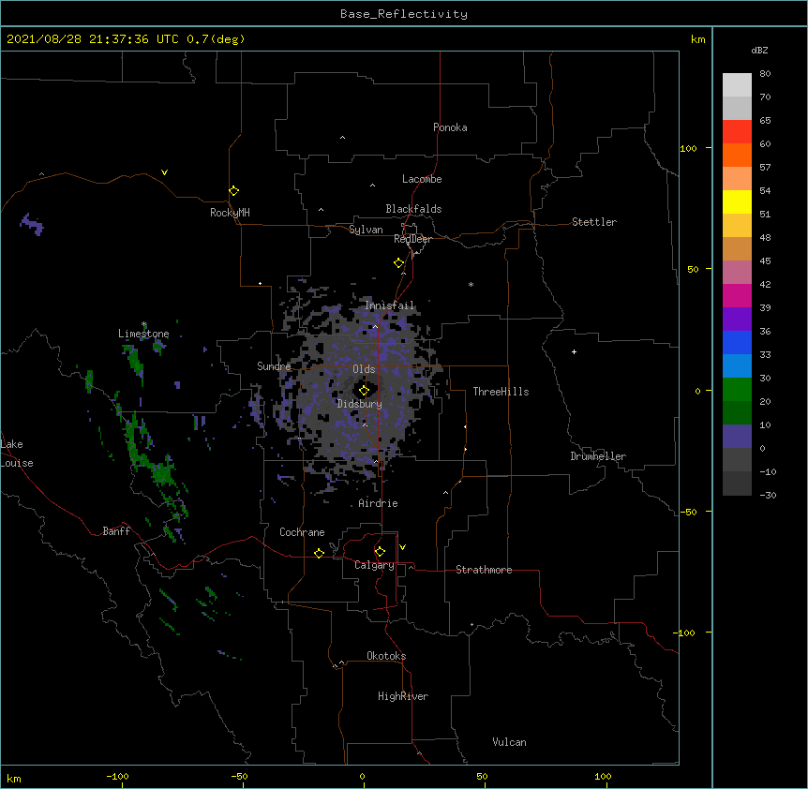The image size is (808, 789).
Task: Click the yellow V marker northwest of RockyMH
Action: click(164, 172)
